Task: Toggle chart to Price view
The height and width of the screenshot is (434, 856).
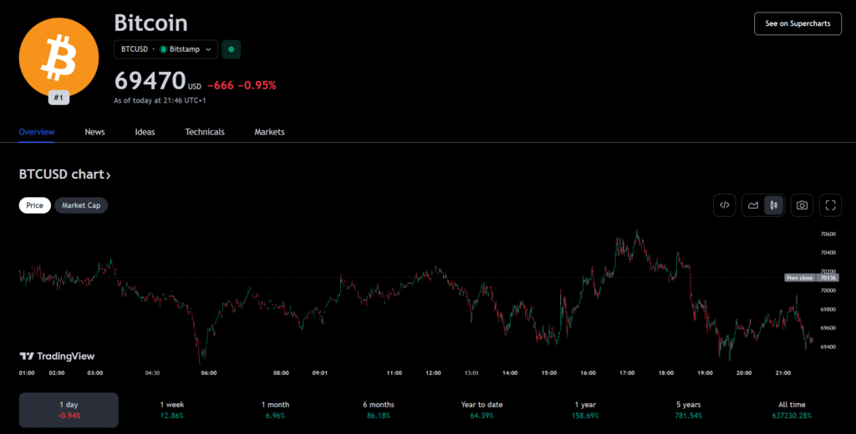Action: tap(35, 205)
